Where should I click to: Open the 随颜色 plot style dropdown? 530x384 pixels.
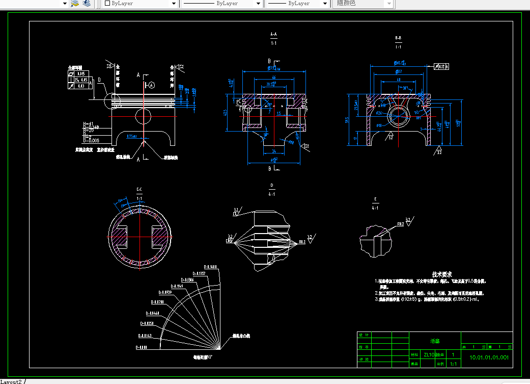point(389,4)
